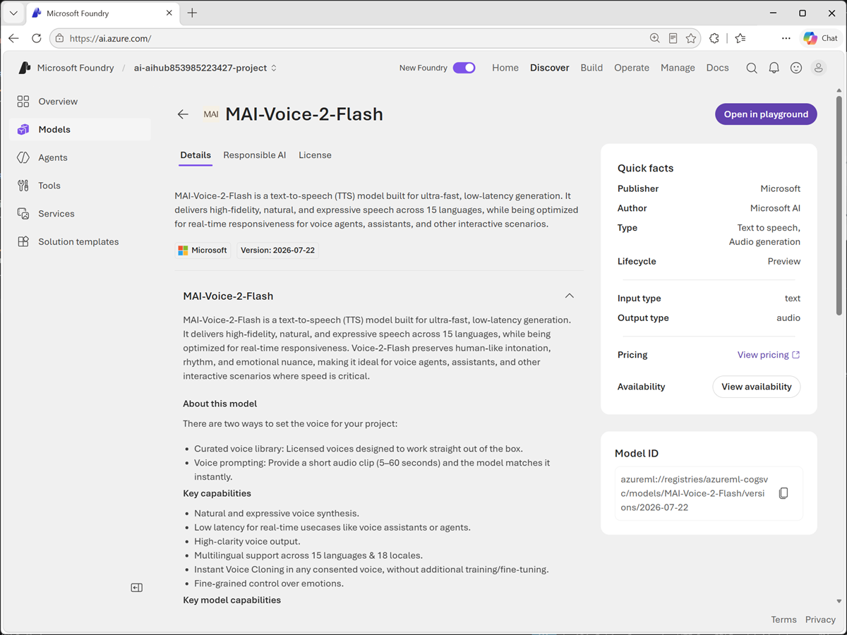
Task: Open the Privacy link
Action: (820, 619)
